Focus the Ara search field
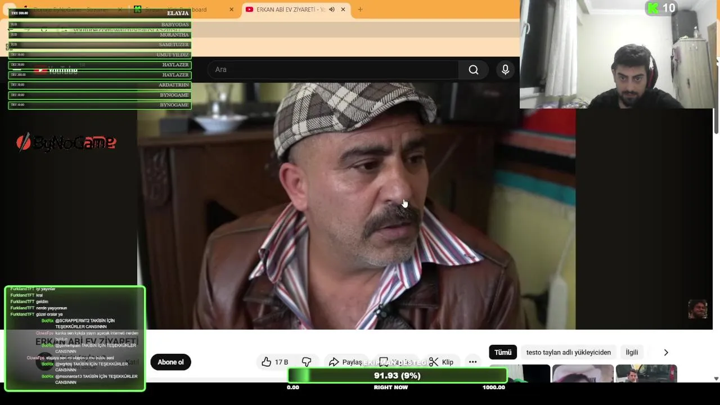This screenshot has height=405, width=720. (x=333, y=70)
